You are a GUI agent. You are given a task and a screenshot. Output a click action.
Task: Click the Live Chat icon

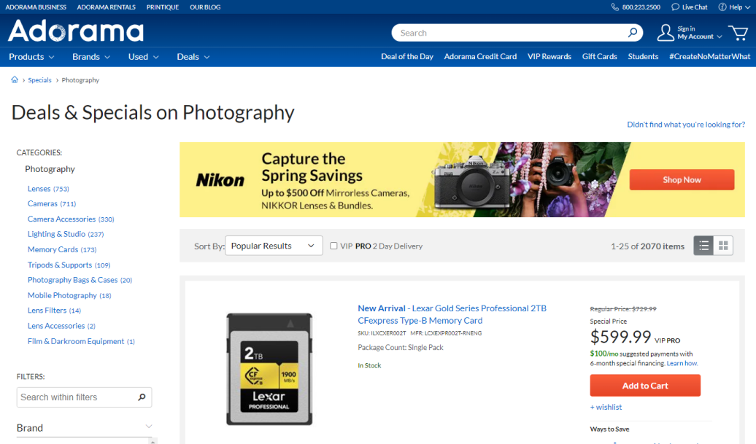(676, 7)
